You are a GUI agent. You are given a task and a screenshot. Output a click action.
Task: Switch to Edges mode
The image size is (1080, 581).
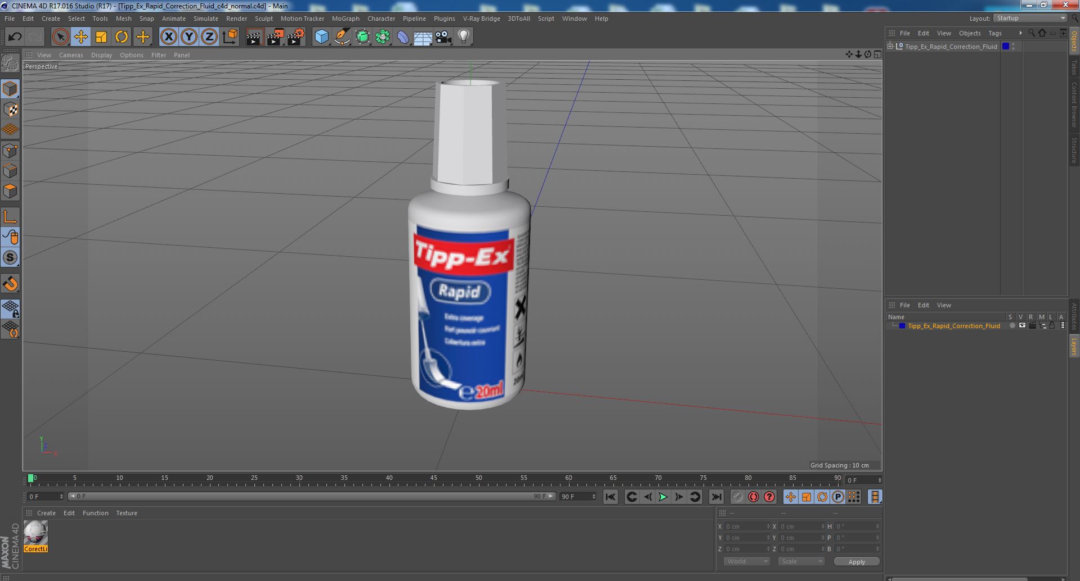pos(10,171)
